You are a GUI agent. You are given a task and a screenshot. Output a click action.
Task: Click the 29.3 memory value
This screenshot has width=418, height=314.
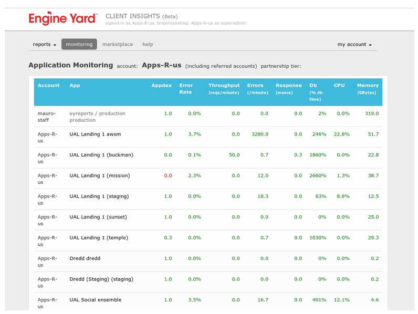click(x=373, y=238)
